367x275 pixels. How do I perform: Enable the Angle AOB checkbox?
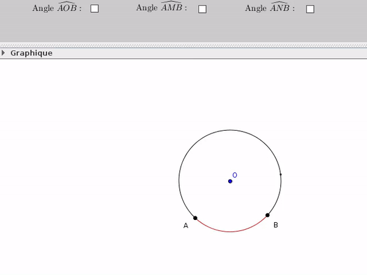pyautogui.click(x=95, y=9)
